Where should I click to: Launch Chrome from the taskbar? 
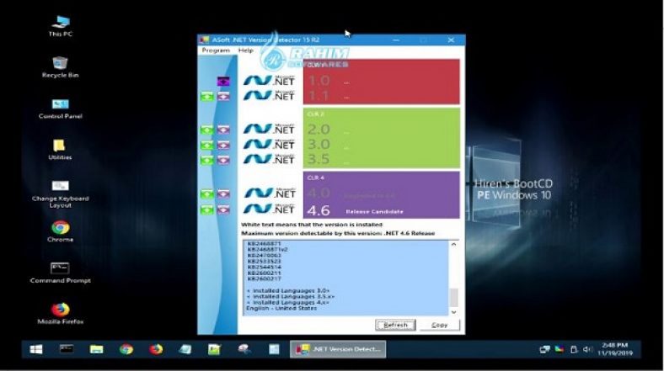pyautogui.click(x=126, y=349)
